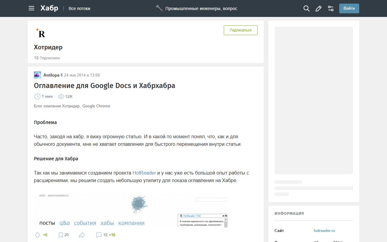387x242 pixels.
Task: Open the hamburger navigation menu
Action: point(31,8)
